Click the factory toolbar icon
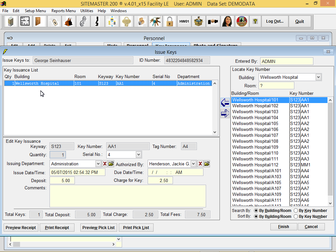The height and width of the screenshot is (252, 336). click(68, 21)
